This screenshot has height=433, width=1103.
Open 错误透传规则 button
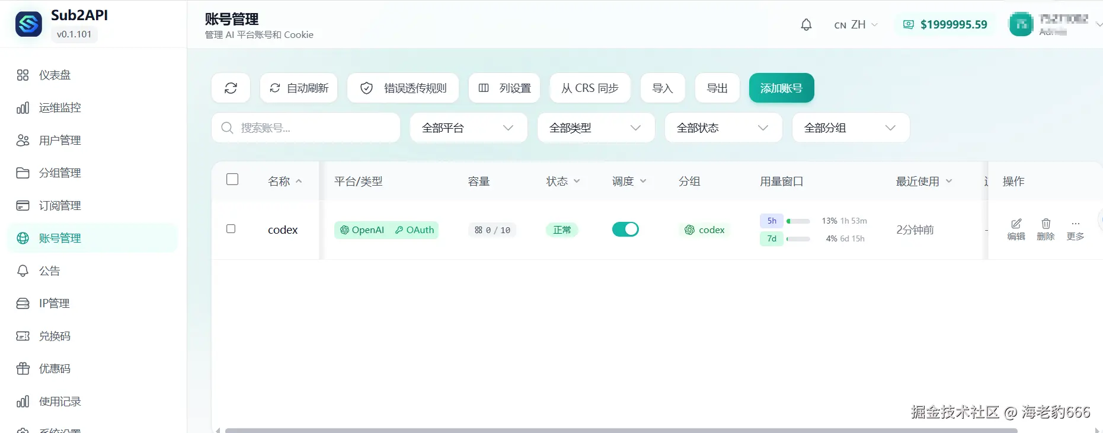pos(403,88)
